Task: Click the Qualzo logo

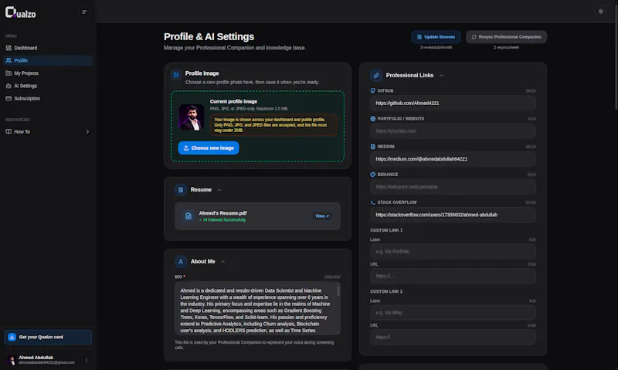Action: coord(21,12)
